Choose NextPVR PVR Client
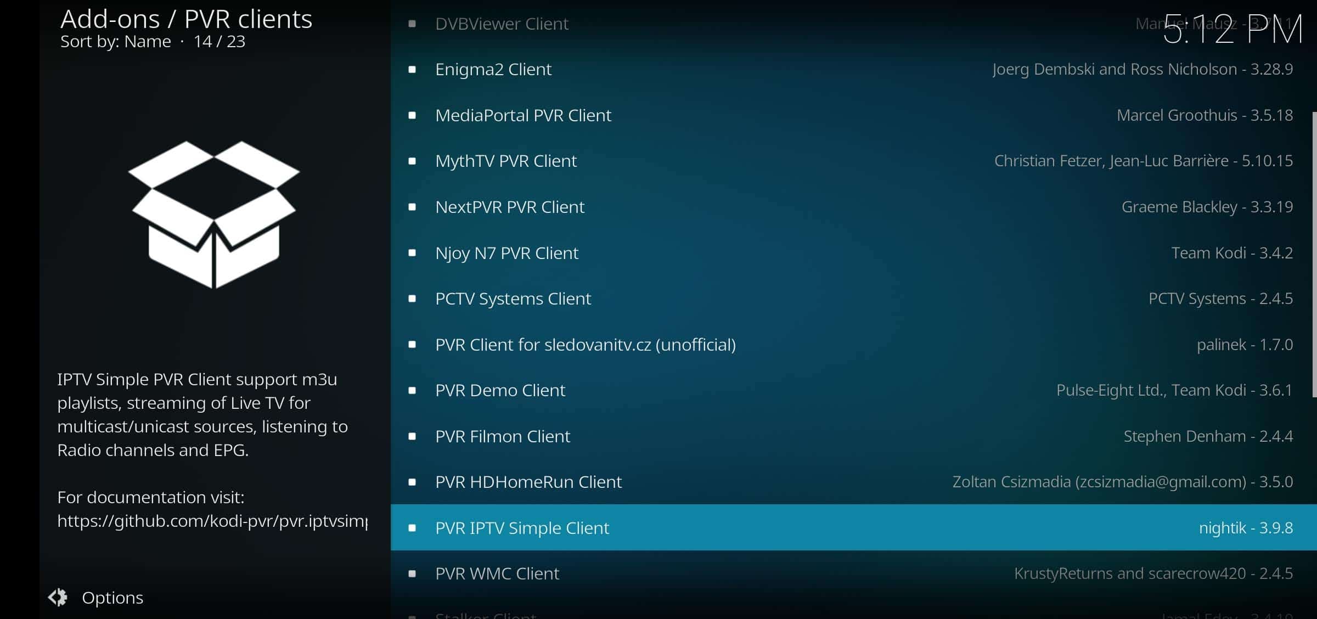Image resolution: width=1317 pixels, height=619 pixels. [853, 207]
